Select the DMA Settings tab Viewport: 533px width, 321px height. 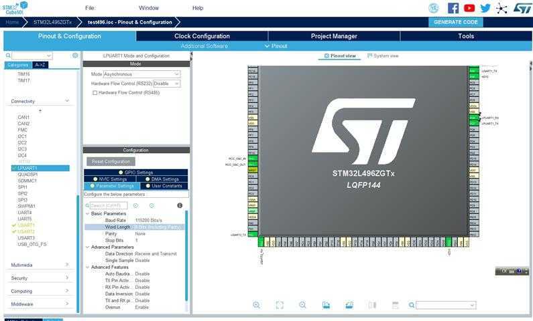point(162,179)
